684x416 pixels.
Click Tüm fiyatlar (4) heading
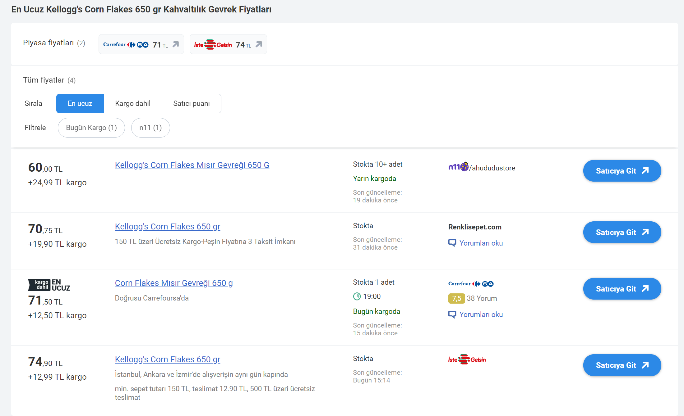pyautogui.click(x=49, y=80)
